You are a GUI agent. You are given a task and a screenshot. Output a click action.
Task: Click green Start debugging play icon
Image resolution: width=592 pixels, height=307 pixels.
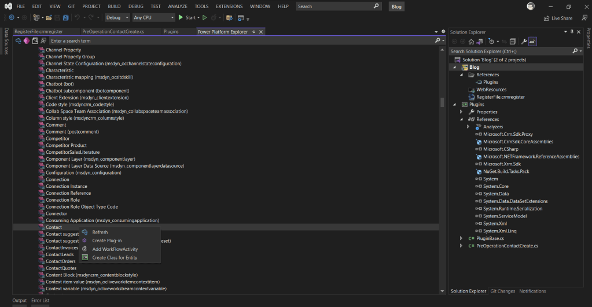[x=181, y=17]
